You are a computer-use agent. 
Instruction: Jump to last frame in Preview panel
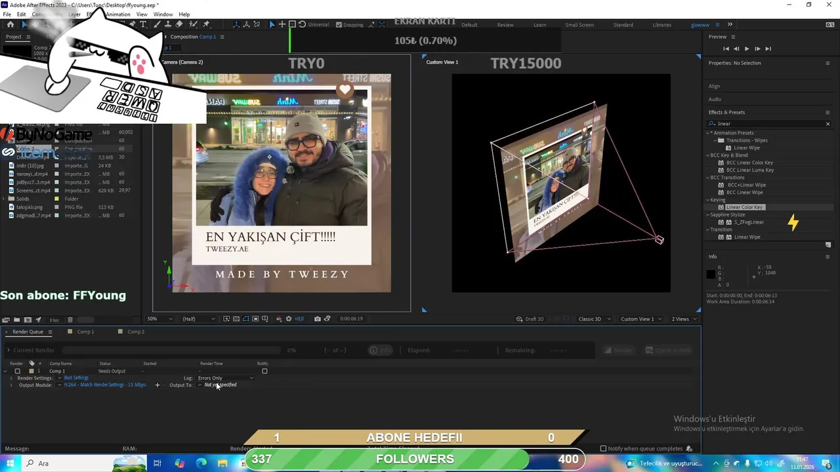pos(768,49)
